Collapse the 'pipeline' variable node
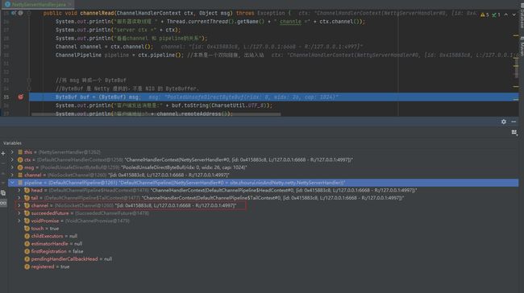Screen dimensions: 524x293 (x=12, y=183)
